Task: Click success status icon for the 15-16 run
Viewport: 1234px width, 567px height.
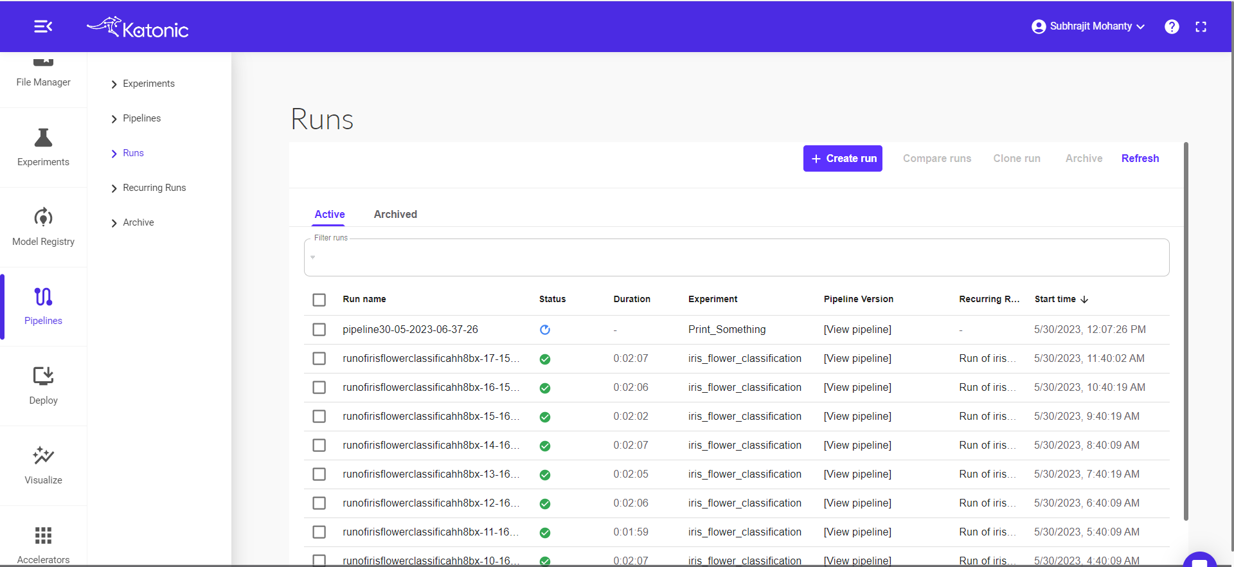Action: (545, 417)
